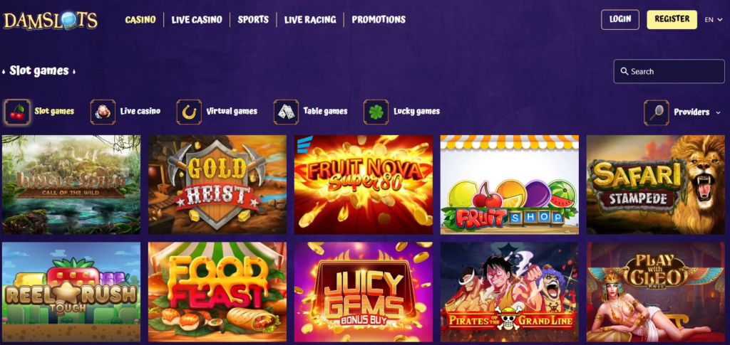
Task: Open the Live Racing section
Action: tap(310, 19)
